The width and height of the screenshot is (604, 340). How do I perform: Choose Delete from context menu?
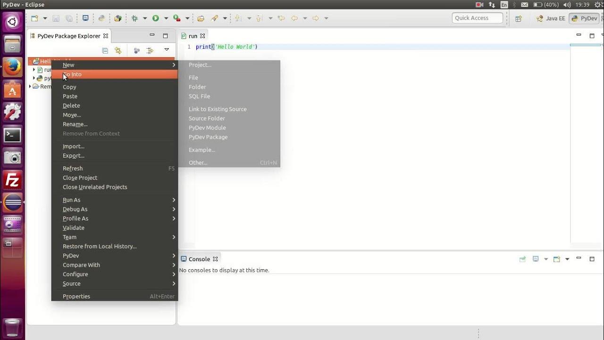pos(115,106)
